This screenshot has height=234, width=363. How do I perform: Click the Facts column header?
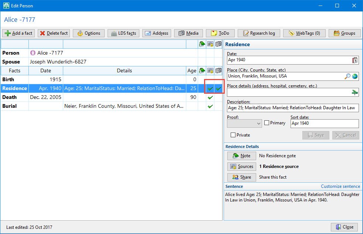pyautogui.click(x=14, y=70)
